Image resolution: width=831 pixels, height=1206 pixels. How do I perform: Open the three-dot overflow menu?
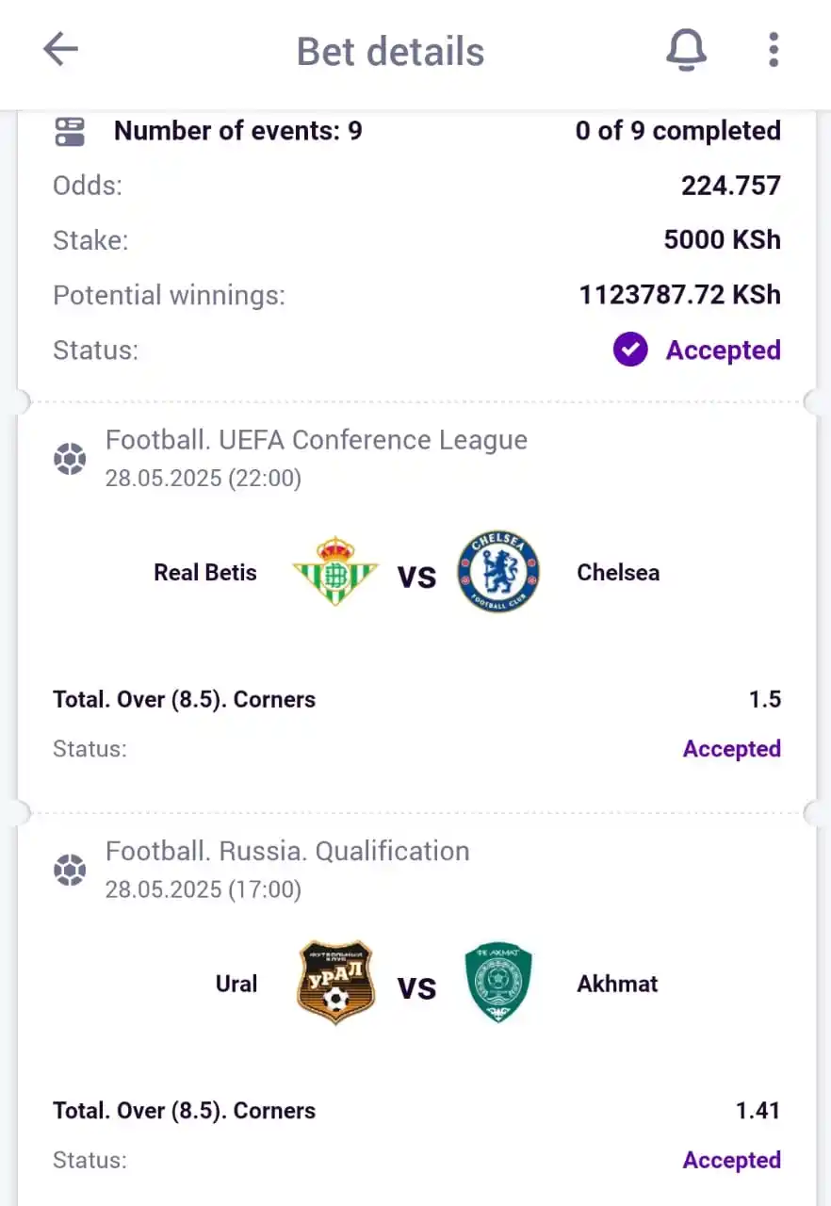tap(773, 50)
